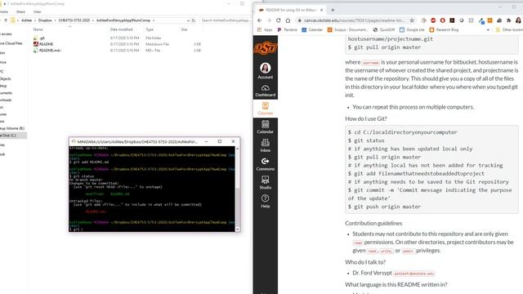523x294 pixels.
Task: Sort by Size column
Action: click(x=184, y=29)
